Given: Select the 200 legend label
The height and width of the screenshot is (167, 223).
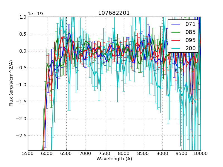Looking at the screenshot, I should 190,48.
